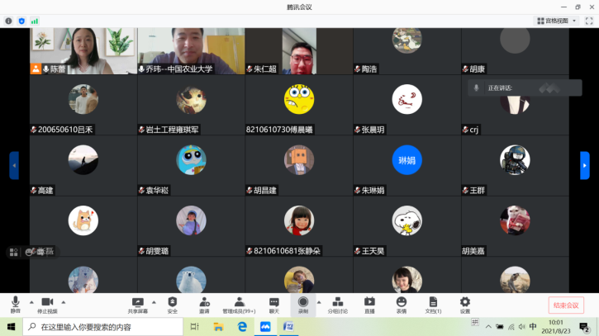Open the share screen (共享屏幕) option
The width and height of the screenshot is (599, 336).
point(138,304)
